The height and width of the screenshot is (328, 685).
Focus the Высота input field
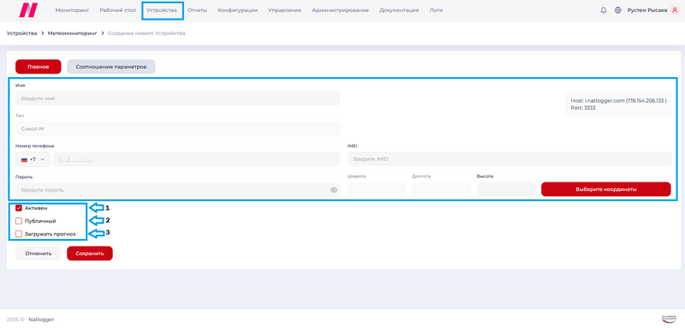(x=506, y=189)
